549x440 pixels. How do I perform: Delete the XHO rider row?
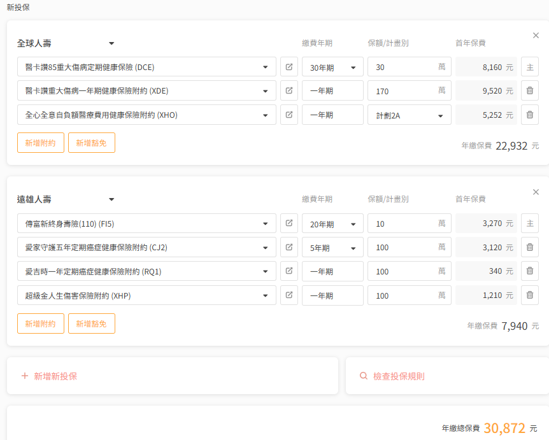[530, 115]
